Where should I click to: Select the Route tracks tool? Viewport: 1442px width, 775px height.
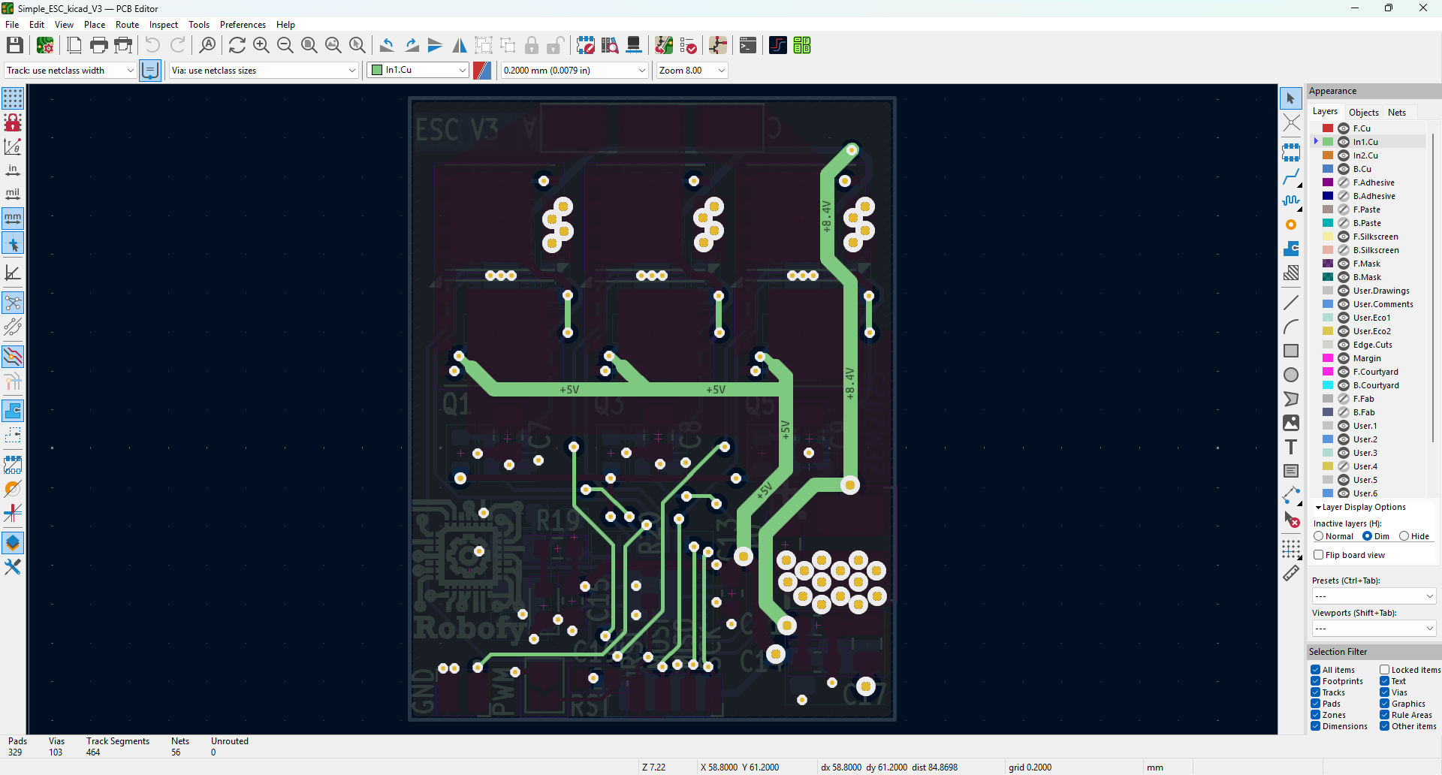1291,177
